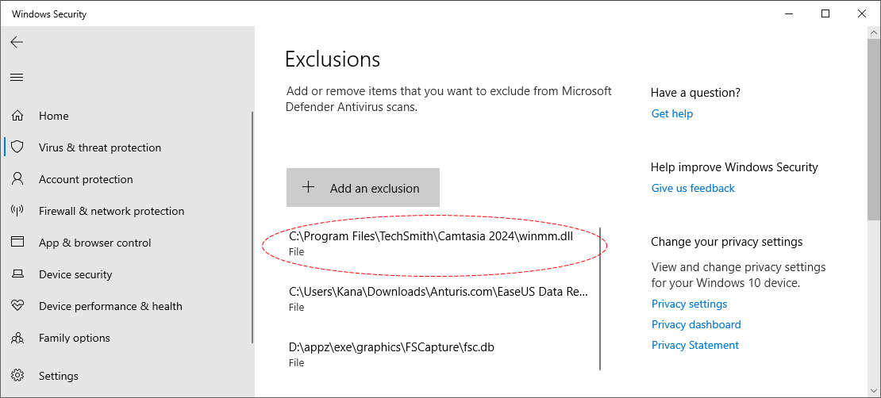Image resolution: width=881 pixels, height=398 pixels.
Task: Click the Virus & threat protection shield icon
Action: (x=17, y=147)
